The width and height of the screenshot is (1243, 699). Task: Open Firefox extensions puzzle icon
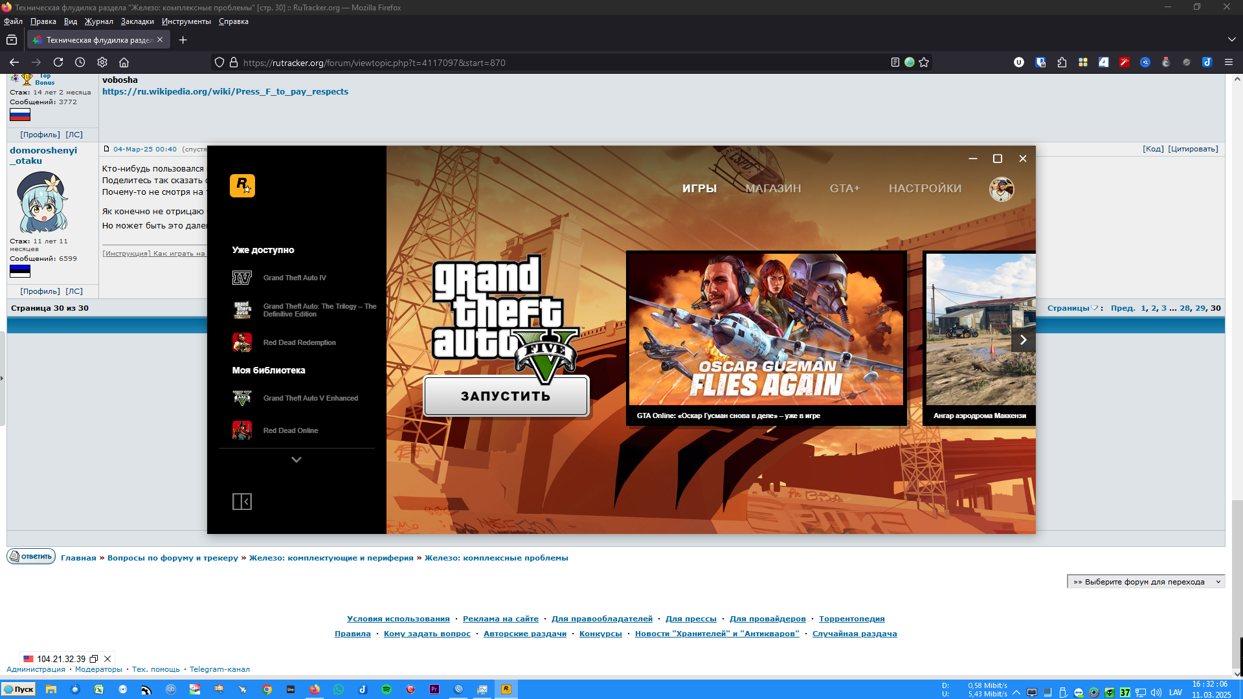pos(1062,62)
